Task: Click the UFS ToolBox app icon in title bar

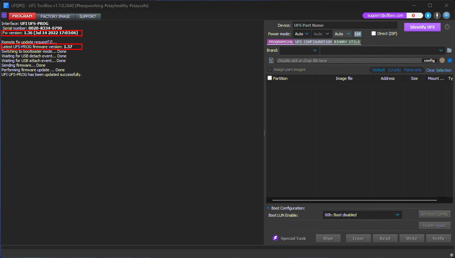Action: [6, 5]
